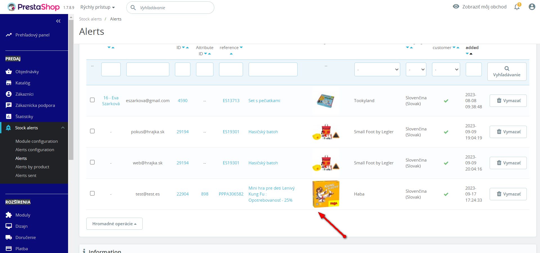Click the filter input under the reference header
Image resolution: width=540 pixels, height=253 pixels.
(231, 69)
